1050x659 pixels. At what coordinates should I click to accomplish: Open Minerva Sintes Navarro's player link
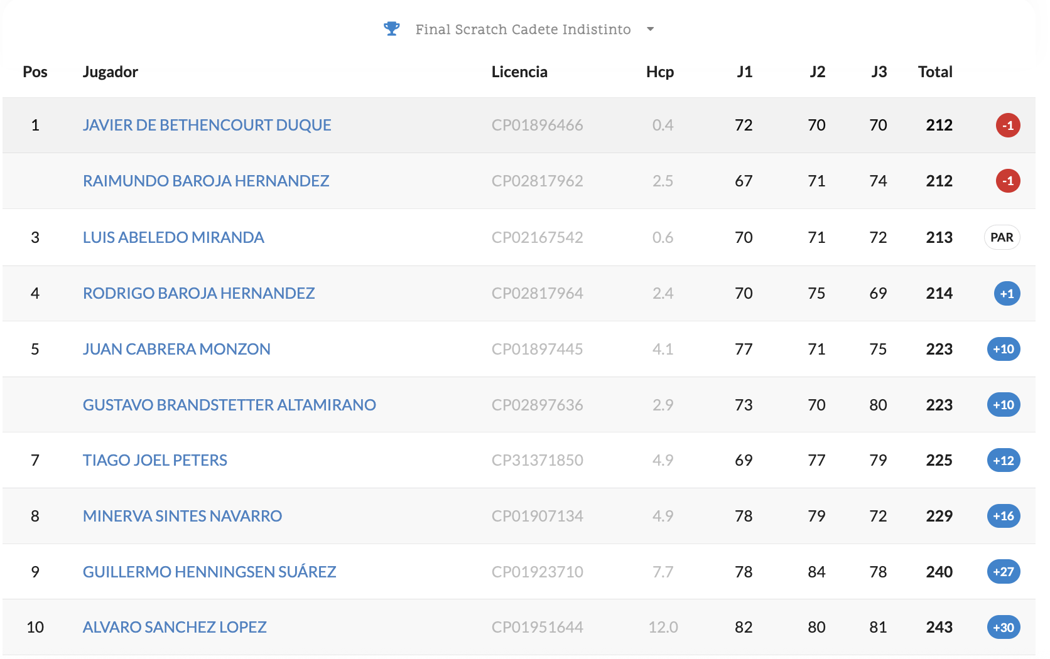point(182,516)
